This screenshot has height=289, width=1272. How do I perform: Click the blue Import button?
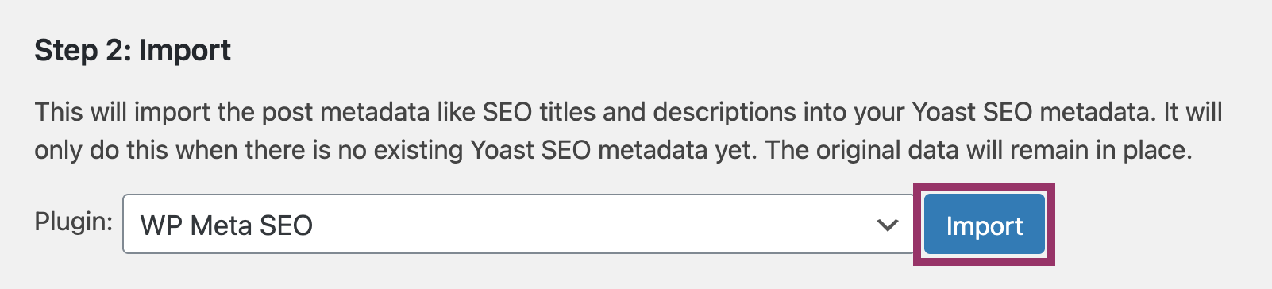point(985,225)
